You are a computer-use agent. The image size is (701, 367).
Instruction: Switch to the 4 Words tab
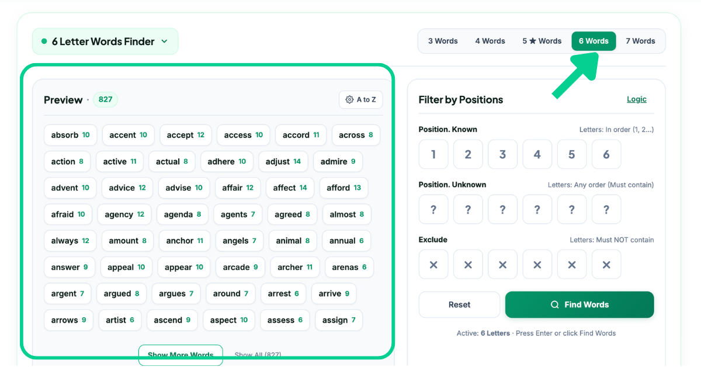(x=490, y=41)
